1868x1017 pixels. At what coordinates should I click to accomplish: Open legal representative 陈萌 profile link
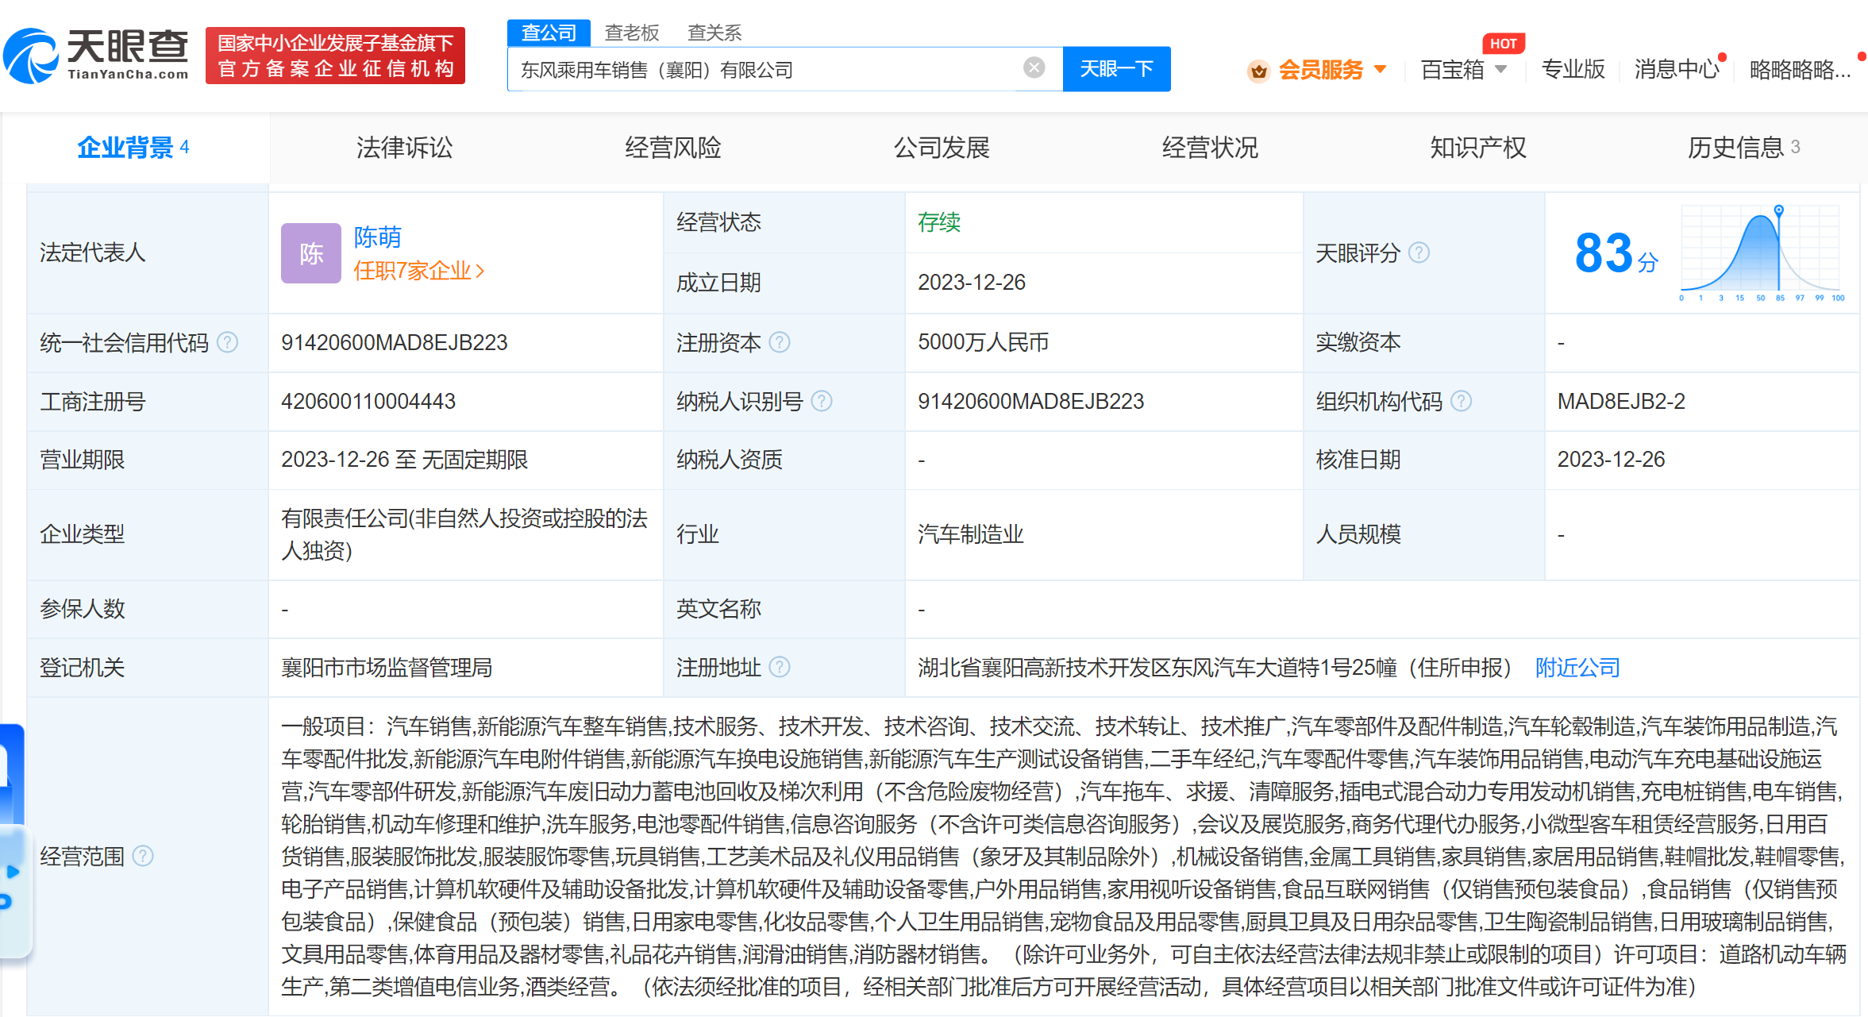(x=377, y=237)
